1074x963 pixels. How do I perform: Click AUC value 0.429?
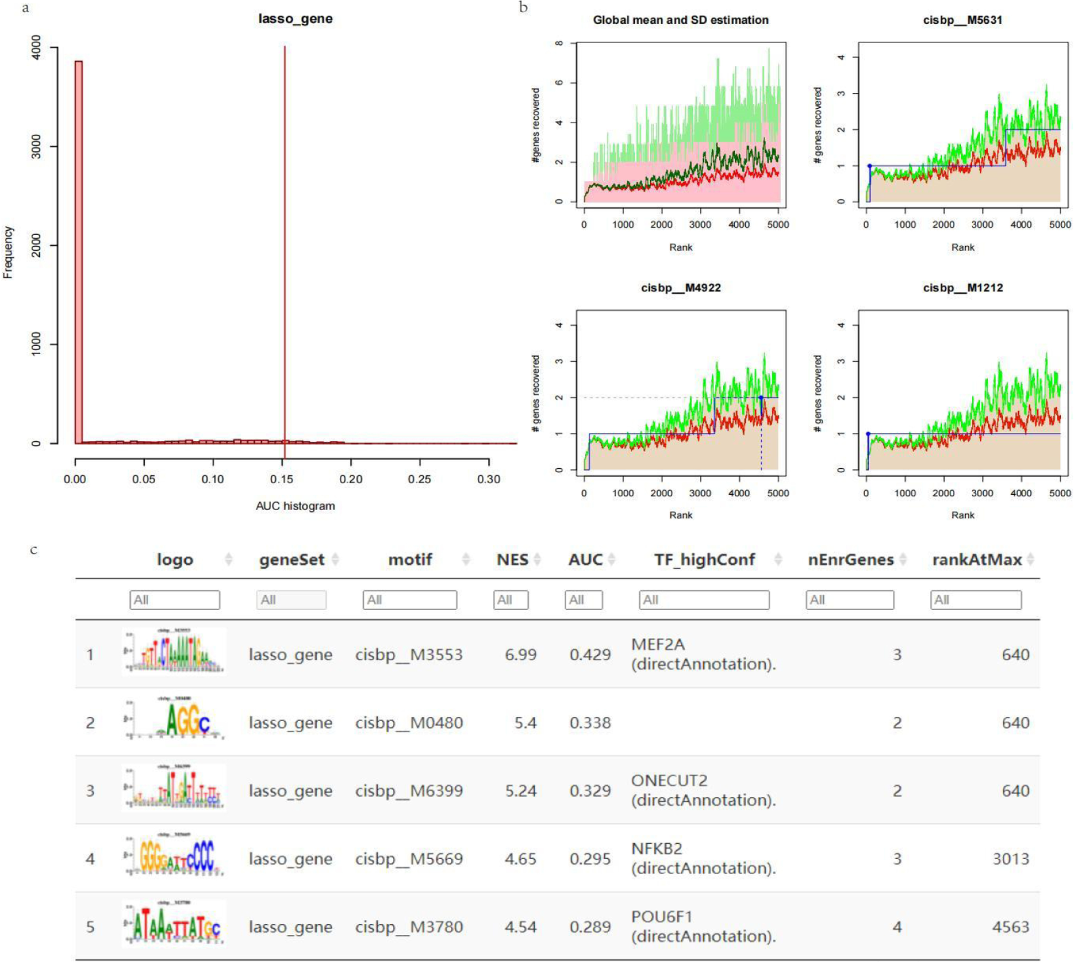point(590,655)
